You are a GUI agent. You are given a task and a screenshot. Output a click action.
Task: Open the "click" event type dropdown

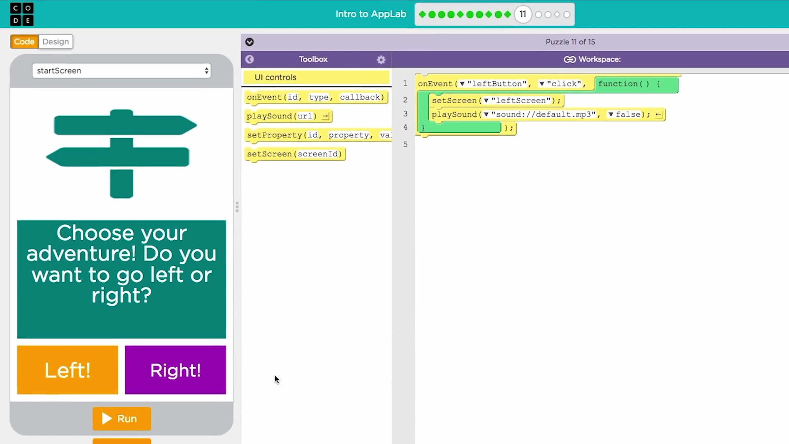pyautogui.click(x=541, y=84)
